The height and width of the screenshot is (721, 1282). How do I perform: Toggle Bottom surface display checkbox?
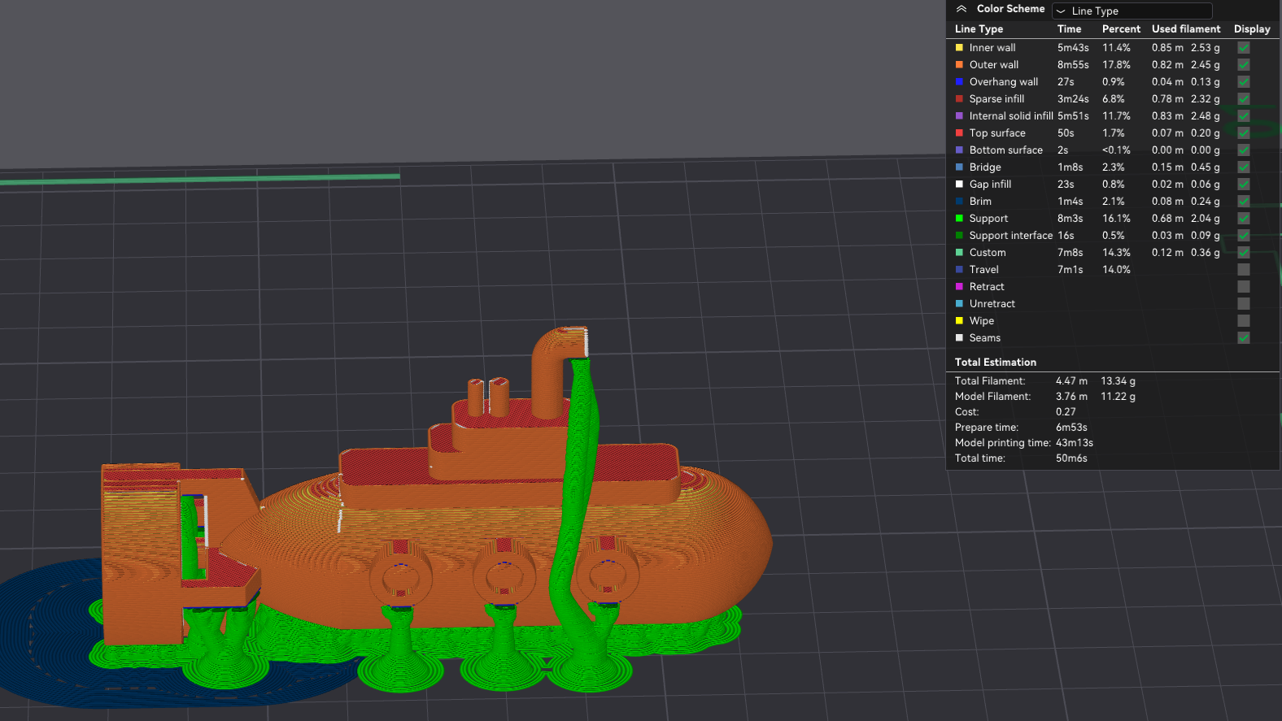pyautogui.click(x=1244, y=150)
